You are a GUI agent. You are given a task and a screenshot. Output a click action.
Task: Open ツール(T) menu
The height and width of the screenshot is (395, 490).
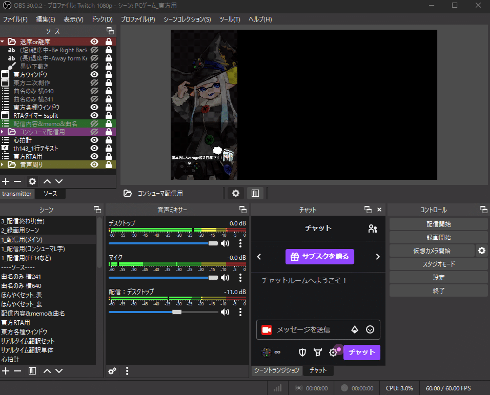point(230,19)
